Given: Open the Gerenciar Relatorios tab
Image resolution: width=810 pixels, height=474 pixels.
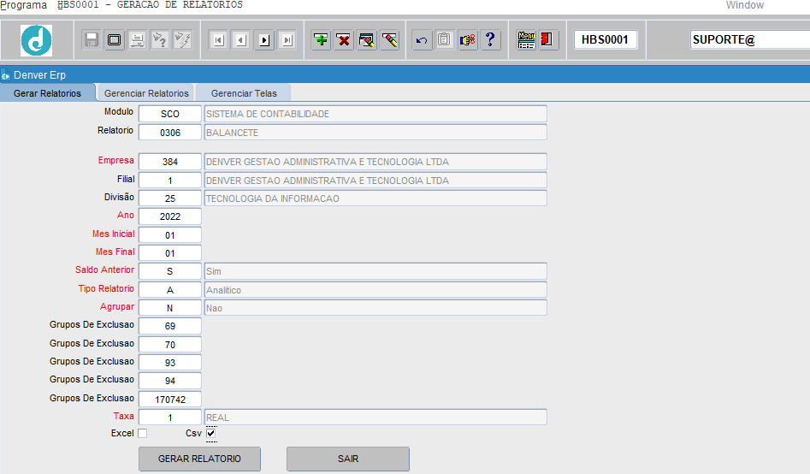Looking at the screenshot, I should coord(146,93).
